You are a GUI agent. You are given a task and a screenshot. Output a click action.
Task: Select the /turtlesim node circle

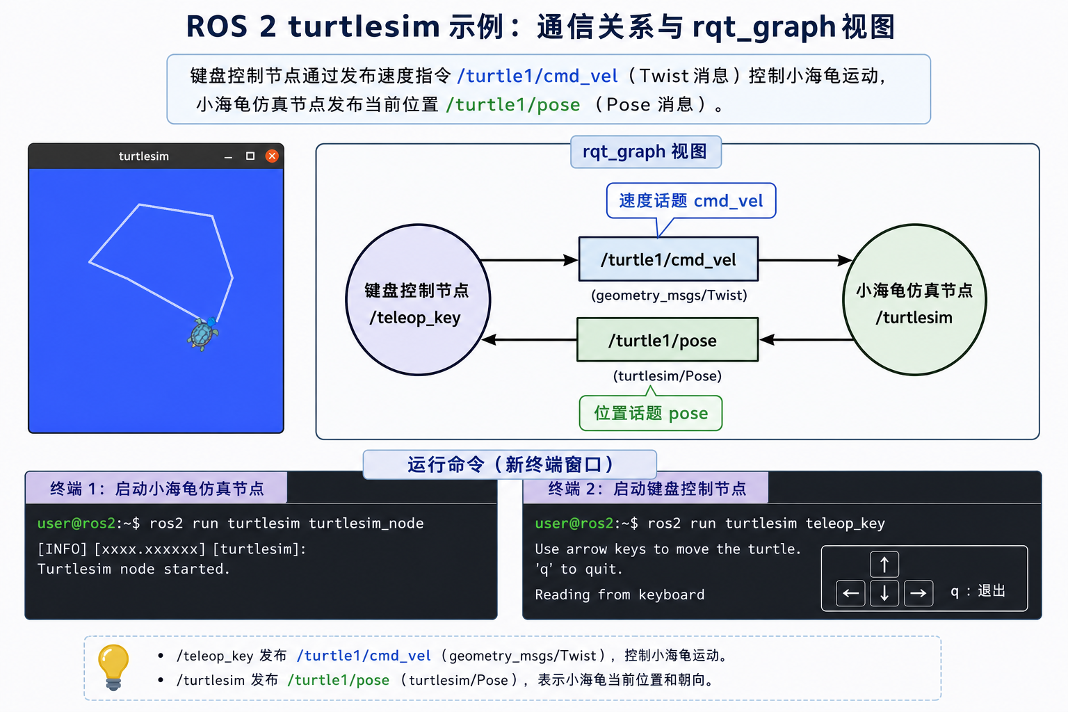point(914,300)
